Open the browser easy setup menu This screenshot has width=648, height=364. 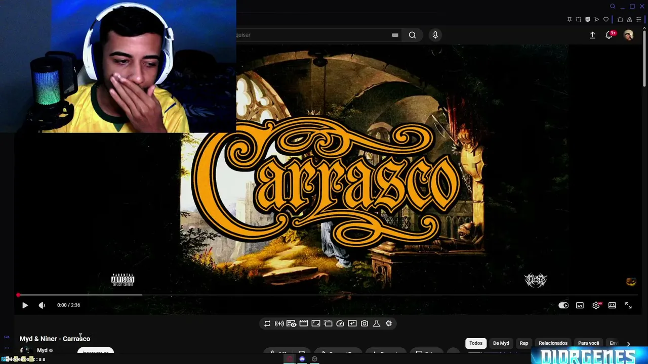click(639, 19)
